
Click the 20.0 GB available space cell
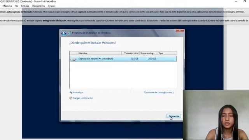click(152, 59)
